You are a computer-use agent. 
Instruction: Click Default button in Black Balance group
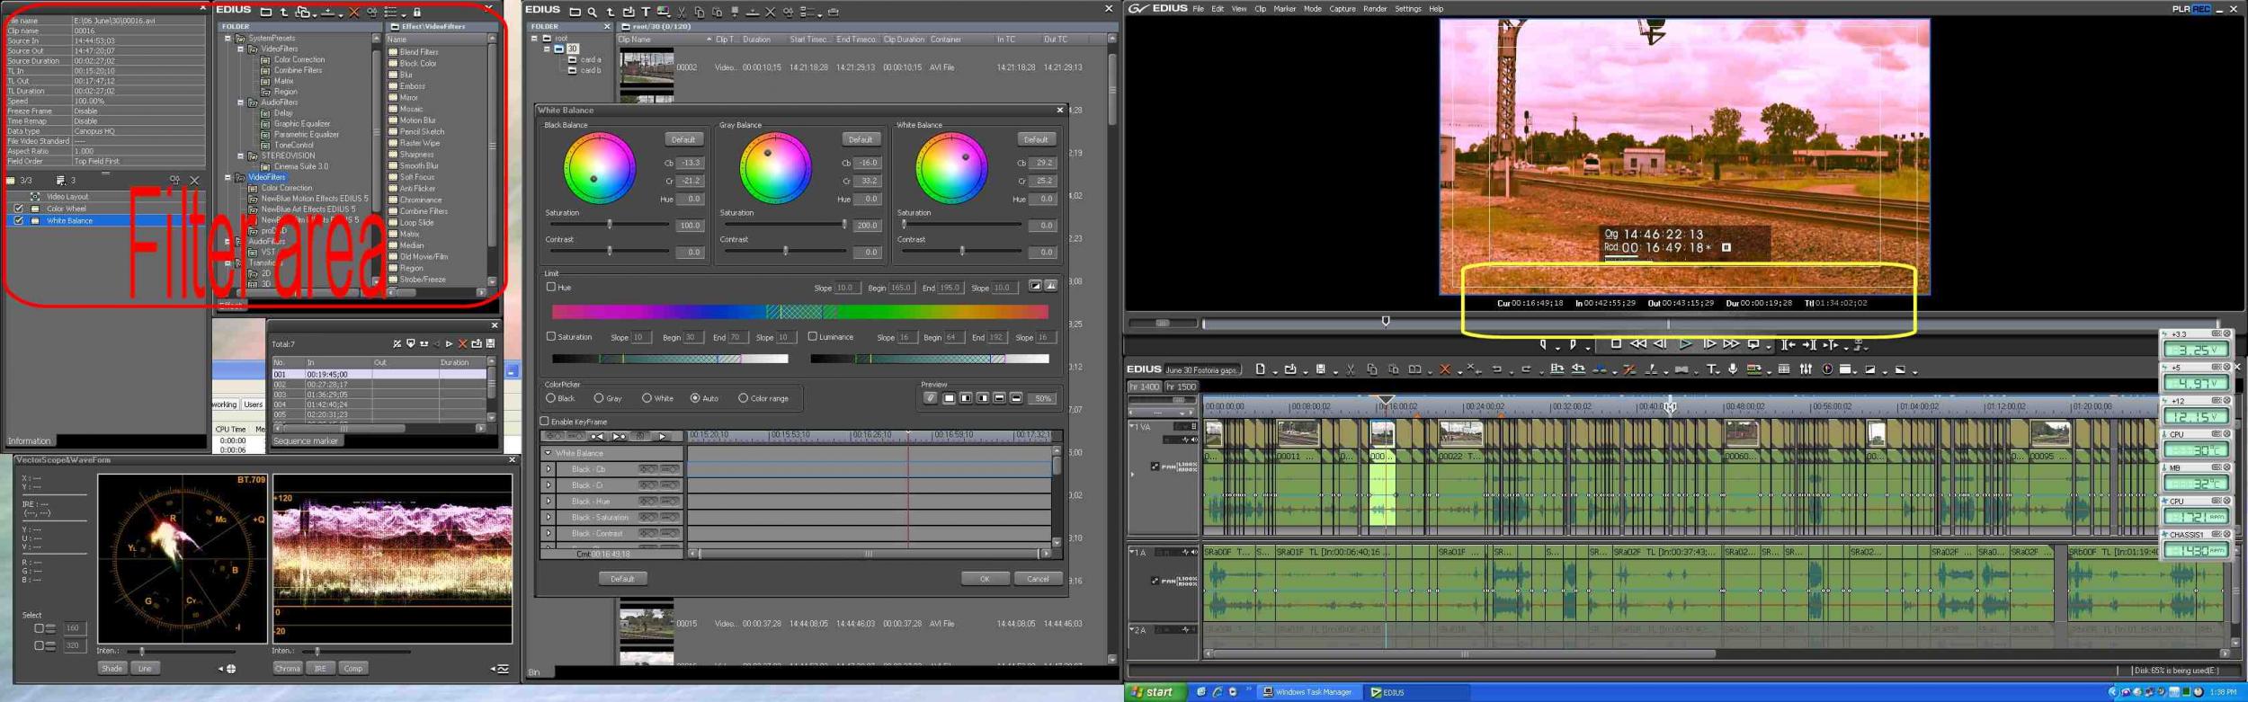point(683,139)
